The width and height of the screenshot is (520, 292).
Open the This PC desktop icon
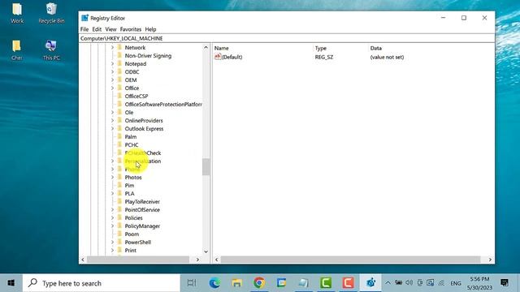51,50
